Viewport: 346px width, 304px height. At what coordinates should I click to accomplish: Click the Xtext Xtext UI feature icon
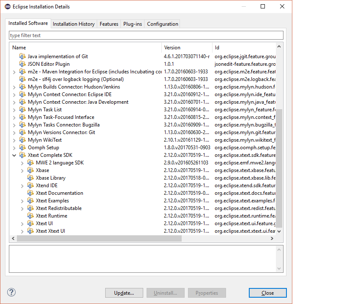(x=30, y=231)
